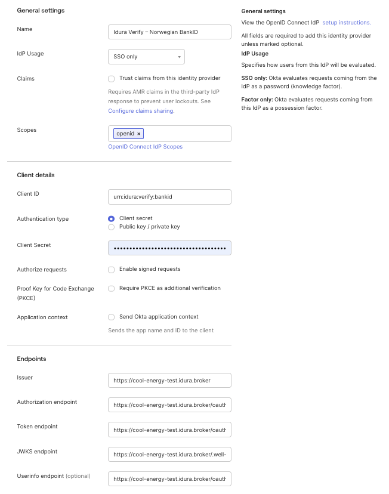Image resolution: width=389 pixels, height=494 pixels.
Task: Open the Configure claims sharing link
Action: [140, 110]
